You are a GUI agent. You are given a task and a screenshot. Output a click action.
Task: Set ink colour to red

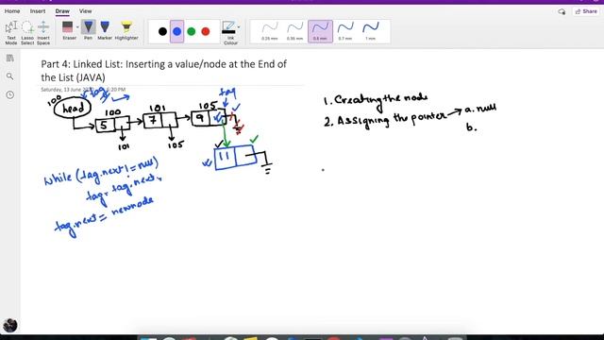[206, 31]
